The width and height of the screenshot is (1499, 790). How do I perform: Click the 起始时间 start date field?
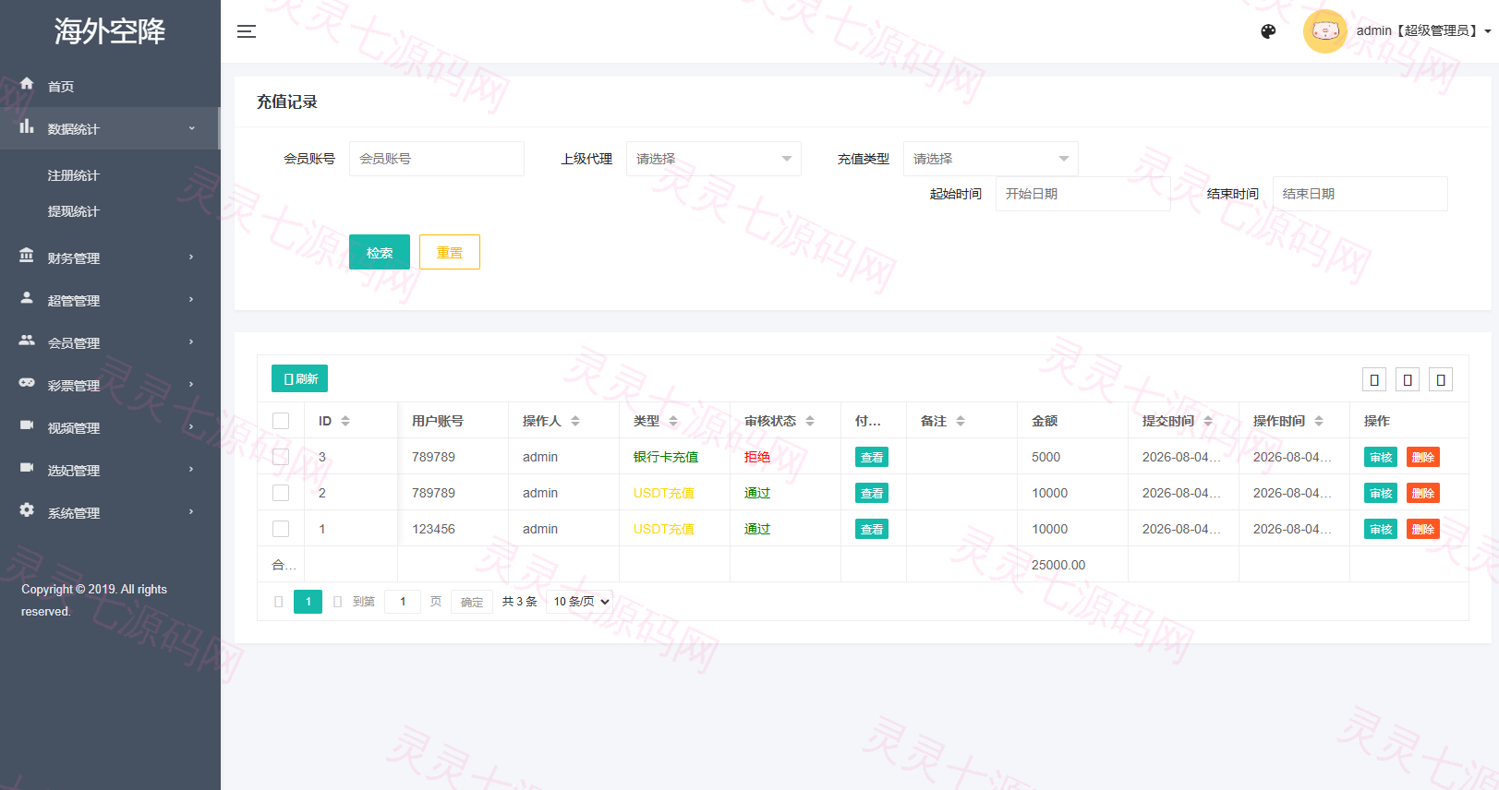[1083, 194]
